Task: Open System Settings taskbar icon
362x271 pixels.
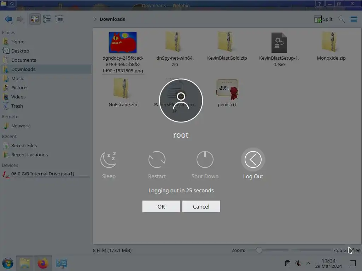Action: 61,263
